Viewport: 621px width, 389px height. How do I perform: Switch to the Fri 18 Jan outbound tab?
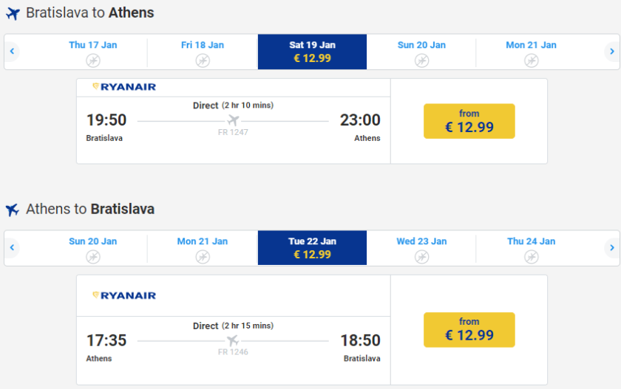point(203,52)
